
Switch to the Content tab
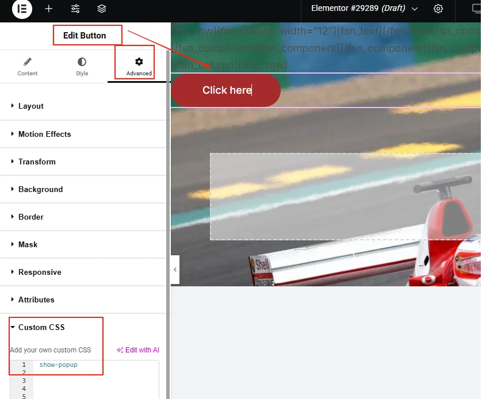tap(27, 66)
